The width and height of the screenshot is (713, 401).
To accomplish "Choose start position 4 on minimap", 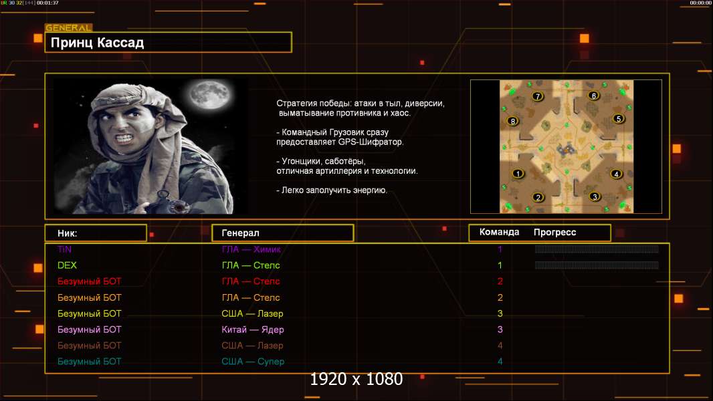I will click(616, 174).
